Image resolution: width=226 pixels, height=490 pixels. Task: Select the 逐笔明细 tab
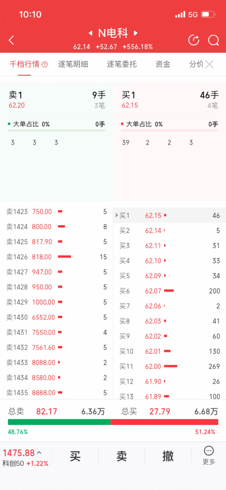73,64
